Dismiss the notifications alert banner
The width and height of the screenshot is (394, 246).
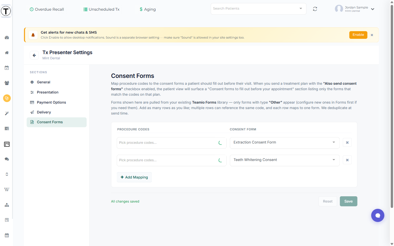click(x=372, y=35)
